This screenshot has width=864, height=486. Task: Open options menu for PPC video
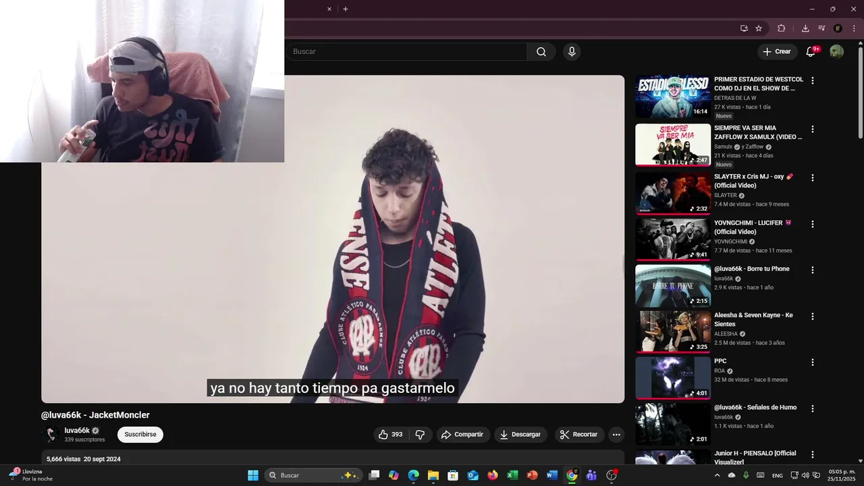pyautogui.click(x=813, y=362)
